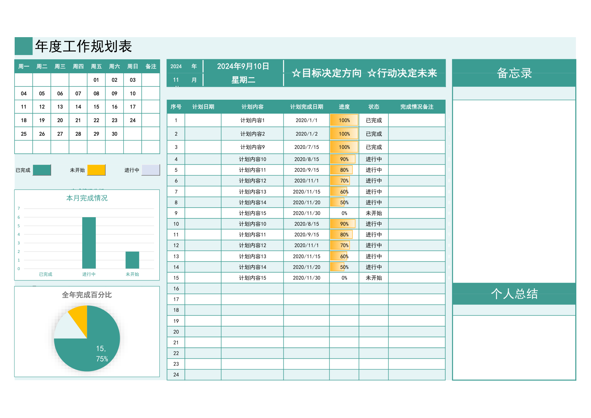Select the 计划内容9 cell

pos(252,147)
